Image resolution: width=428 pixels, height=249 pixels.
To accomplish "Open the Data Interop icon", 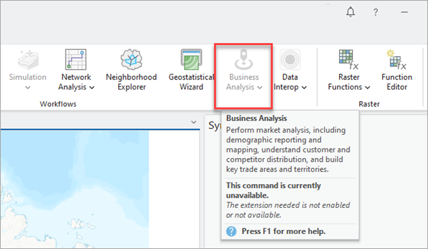I will [x=290, y=60].
